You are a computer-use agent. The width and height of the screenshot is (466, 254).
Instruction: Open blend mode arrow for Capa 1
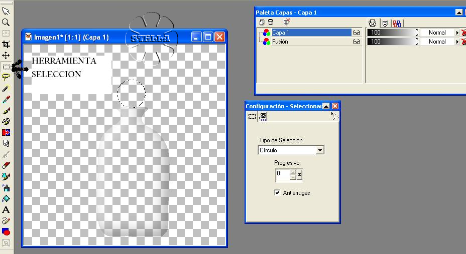click(x=457, y=33)
